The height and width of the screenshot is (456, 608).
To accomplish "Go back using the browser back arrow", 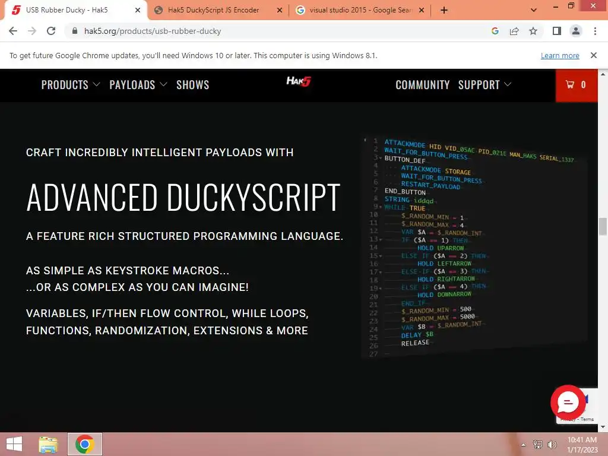I will [x=13, y=31].
